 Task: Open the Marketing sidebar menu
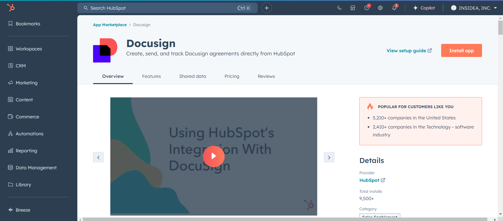pyautogui.click(x=23, y=83)
